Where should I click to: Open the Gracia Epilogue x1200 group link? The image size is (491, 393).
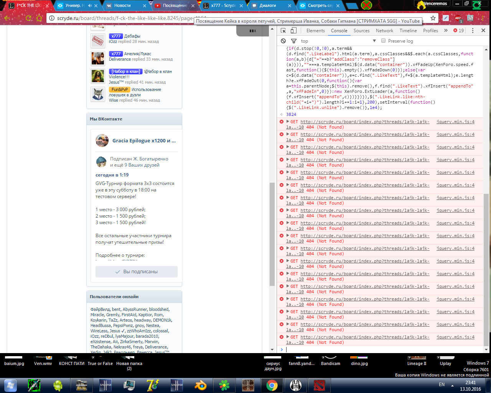[x=144, y=140]
